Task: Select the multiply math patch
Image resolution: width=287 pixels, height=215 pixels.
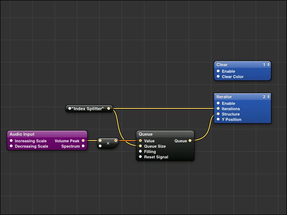Action: coord(108,143)
